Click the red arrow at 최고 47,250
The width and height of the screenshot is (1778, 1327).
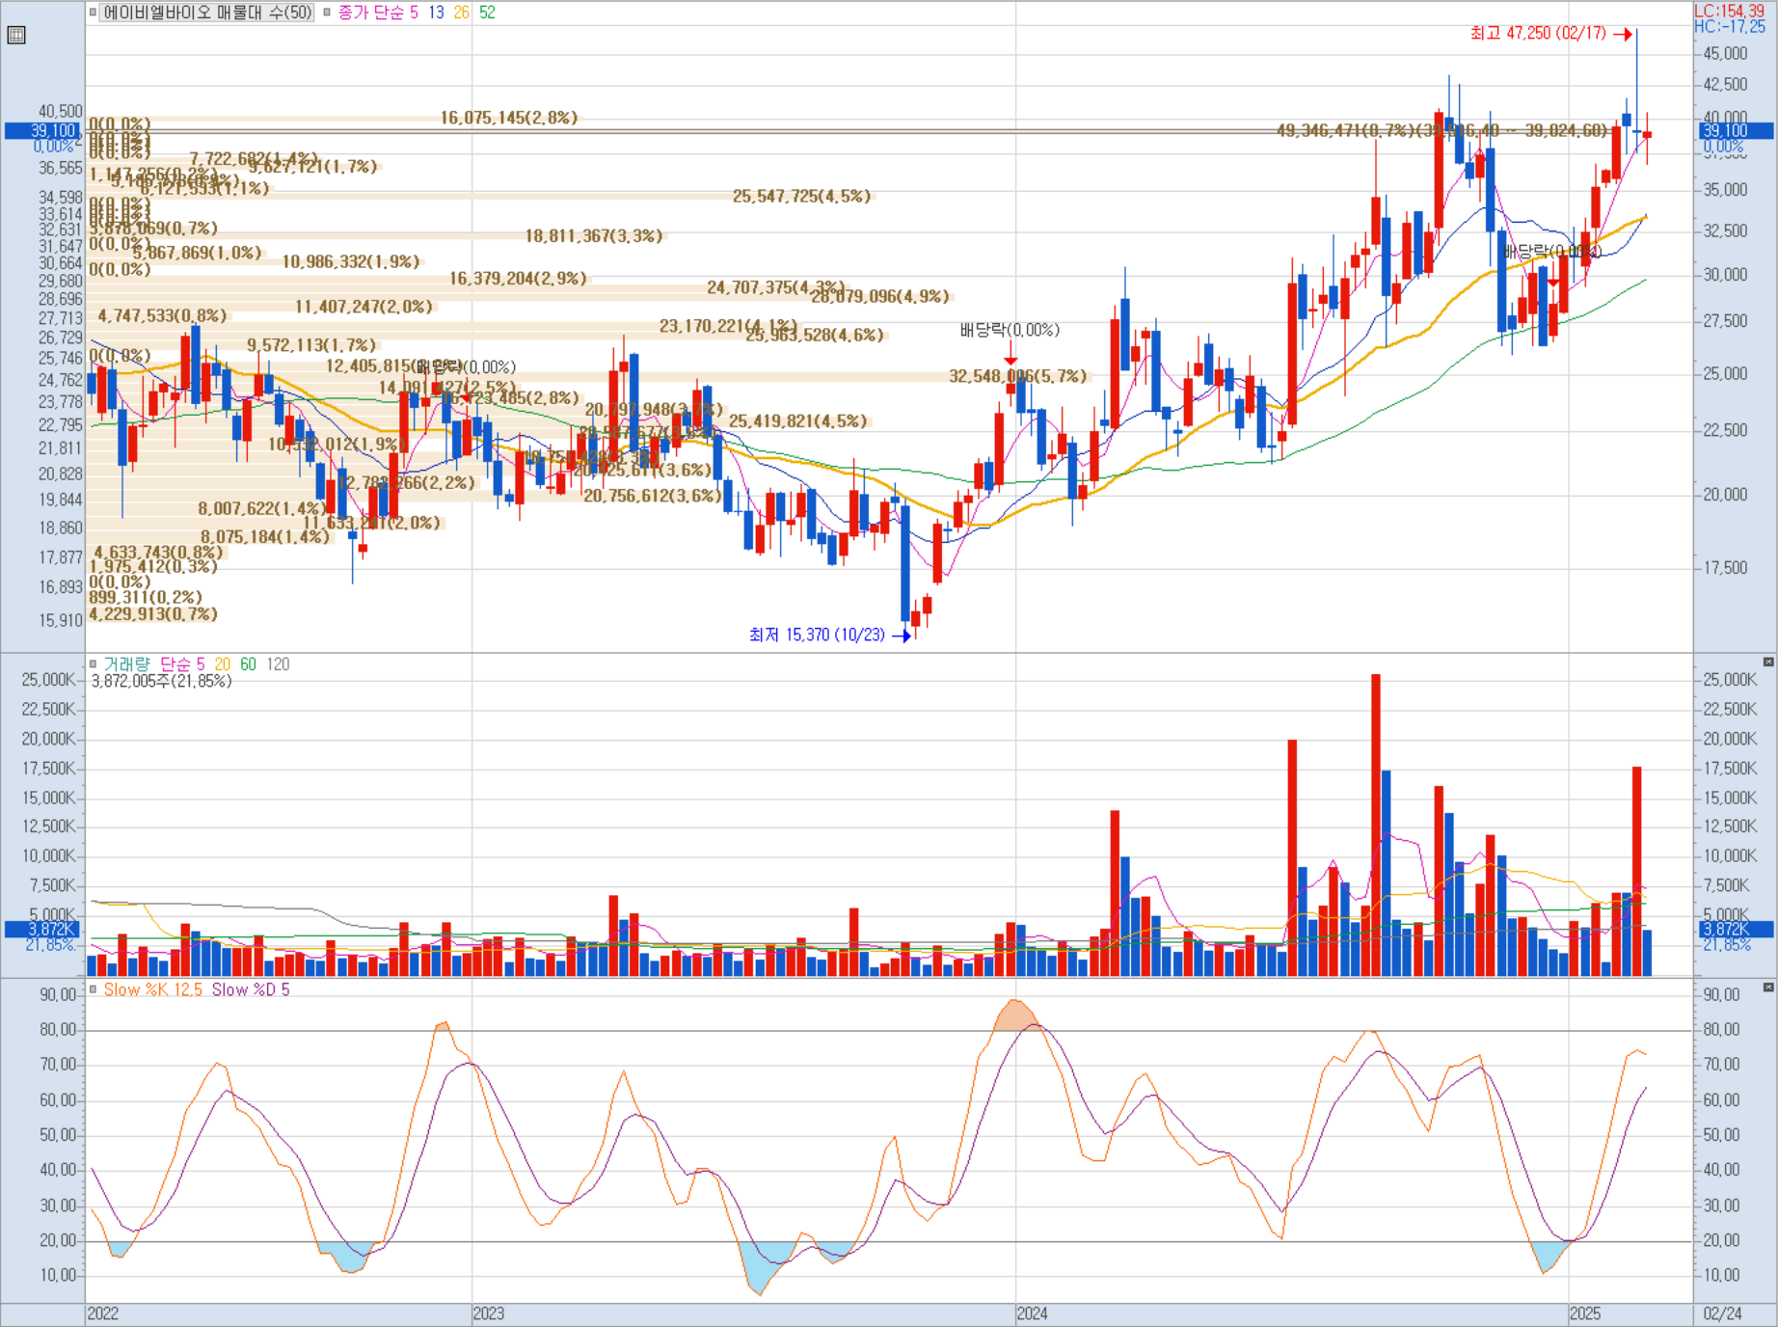(1622, 34)
